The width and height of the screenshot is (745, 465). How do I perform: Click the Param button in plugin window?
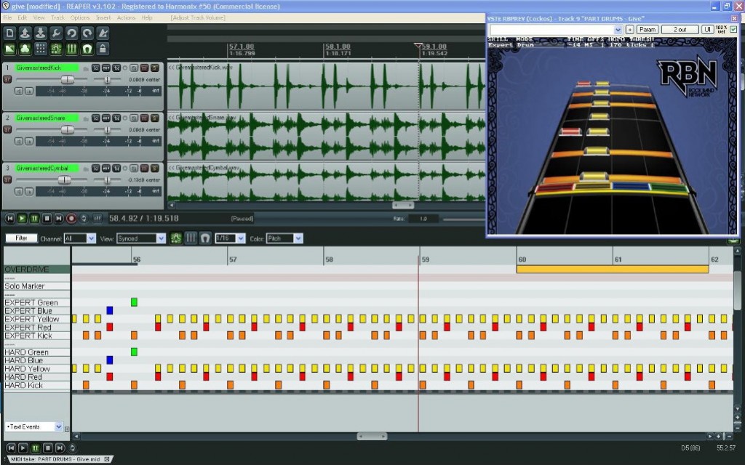coord(648,30)
